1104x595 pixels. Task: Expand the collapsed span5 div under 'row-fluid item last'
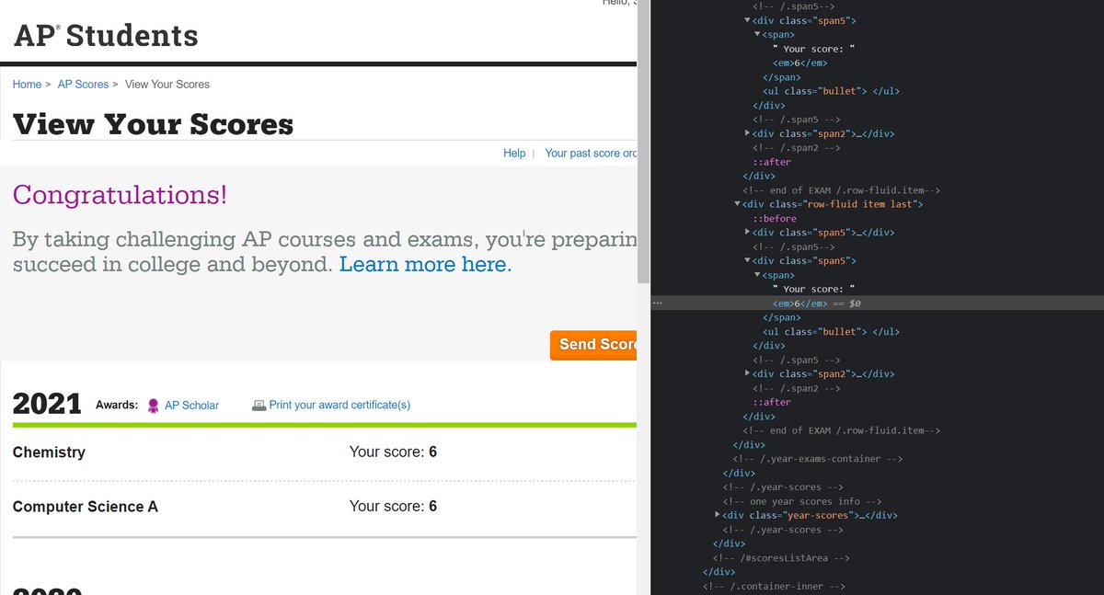tap(747, 233)
